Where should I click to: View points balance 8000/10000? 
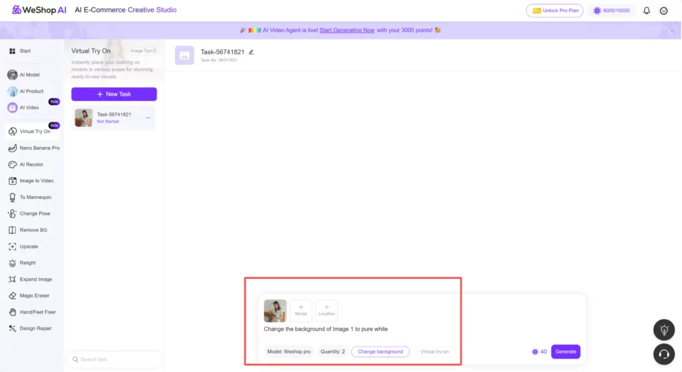click(x=611, y=11)
